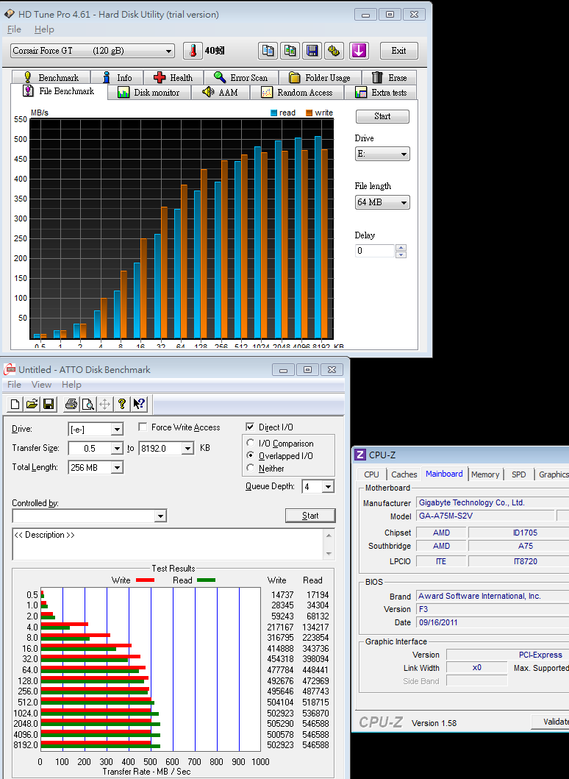Image resolution: width=569 pixels, height=779 pixels.
Task: Open the Erase tab
Action: point(390,77)
